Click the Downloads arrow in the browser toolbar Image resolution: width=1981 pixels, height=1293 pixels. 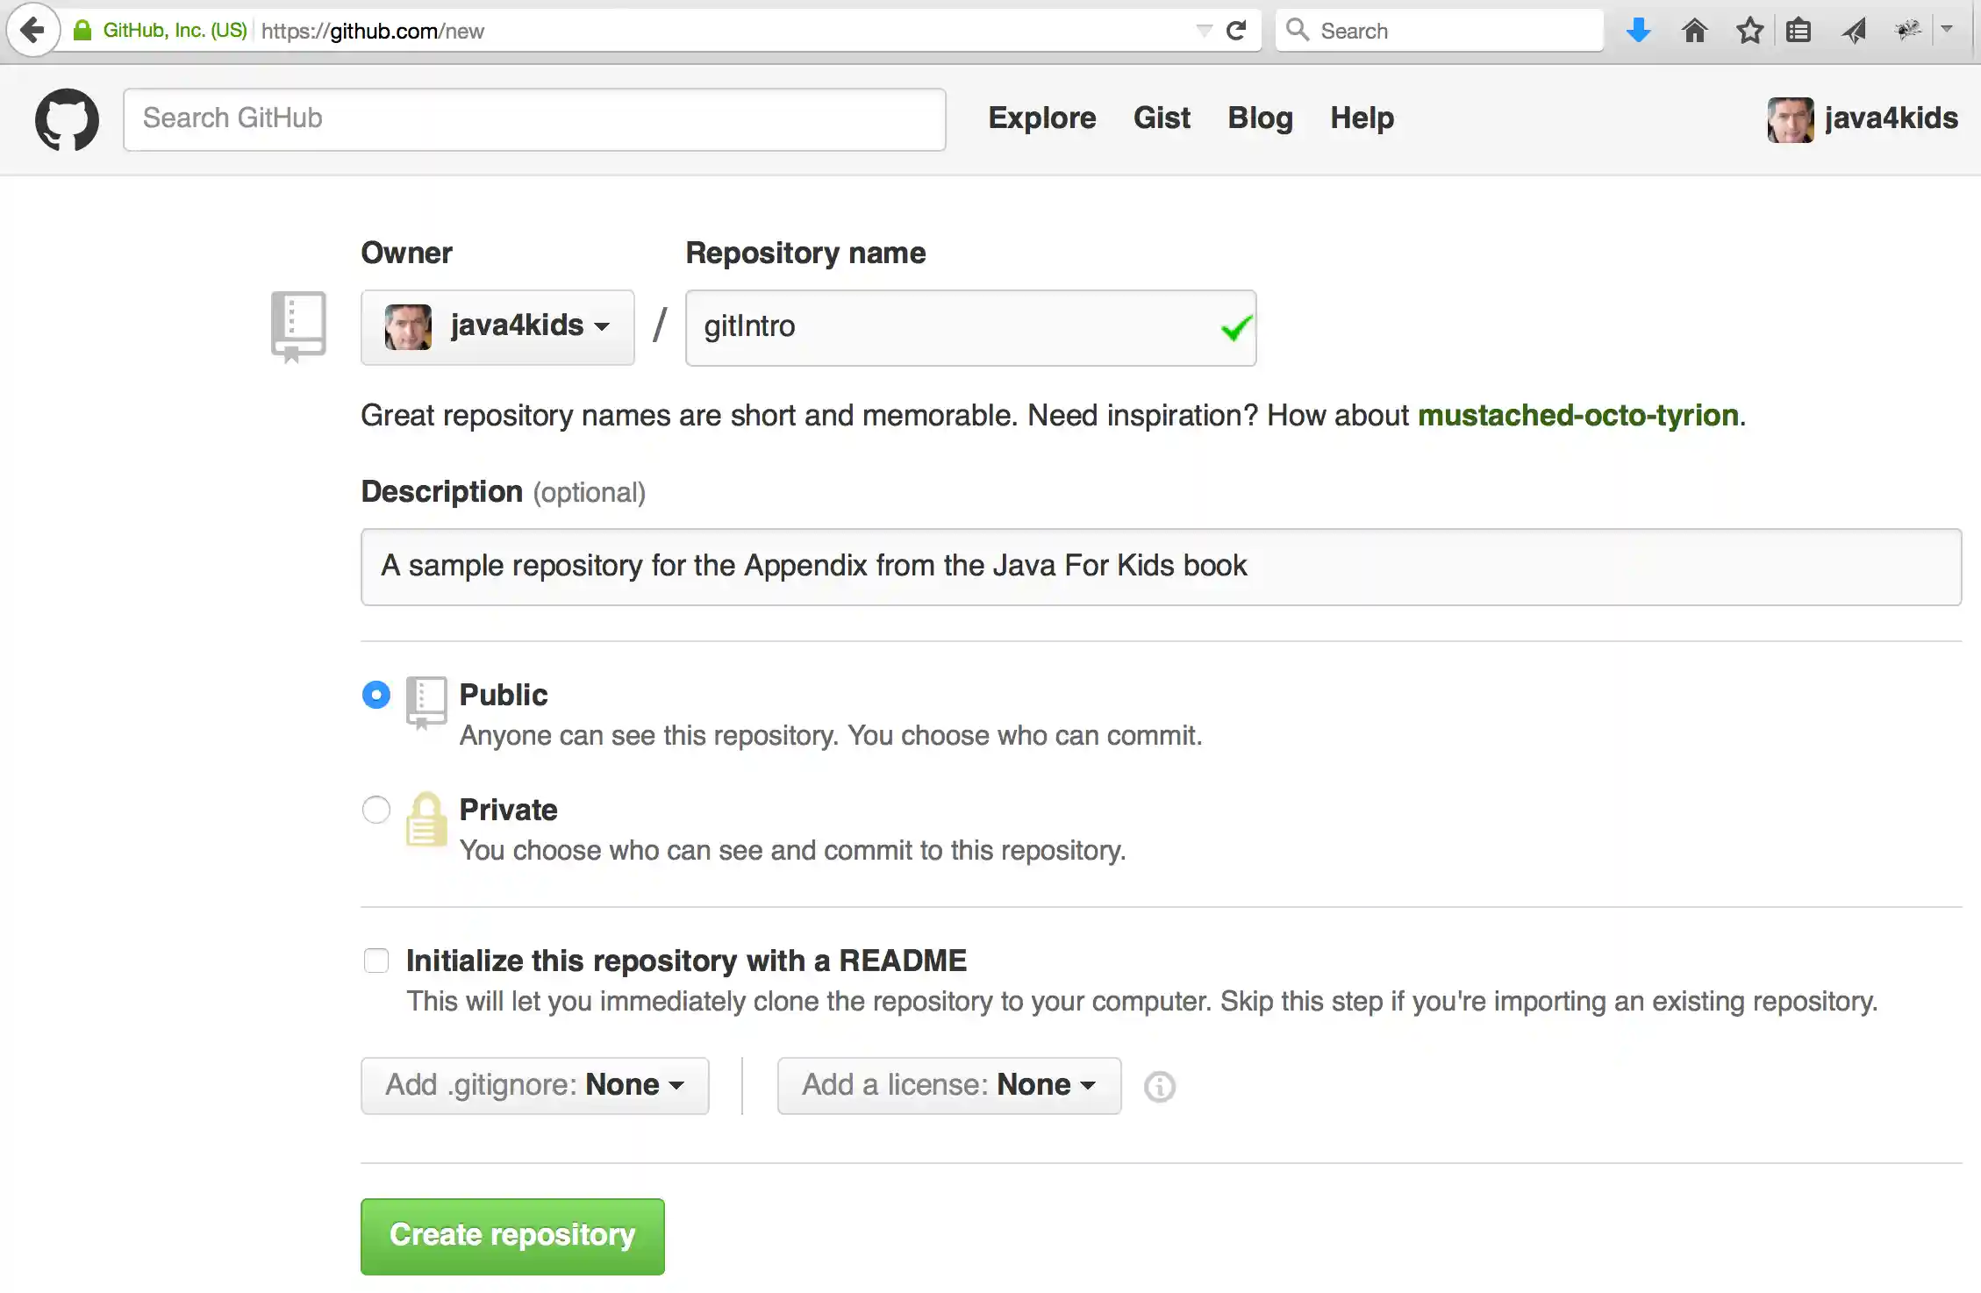click(x=1639, y=30)
